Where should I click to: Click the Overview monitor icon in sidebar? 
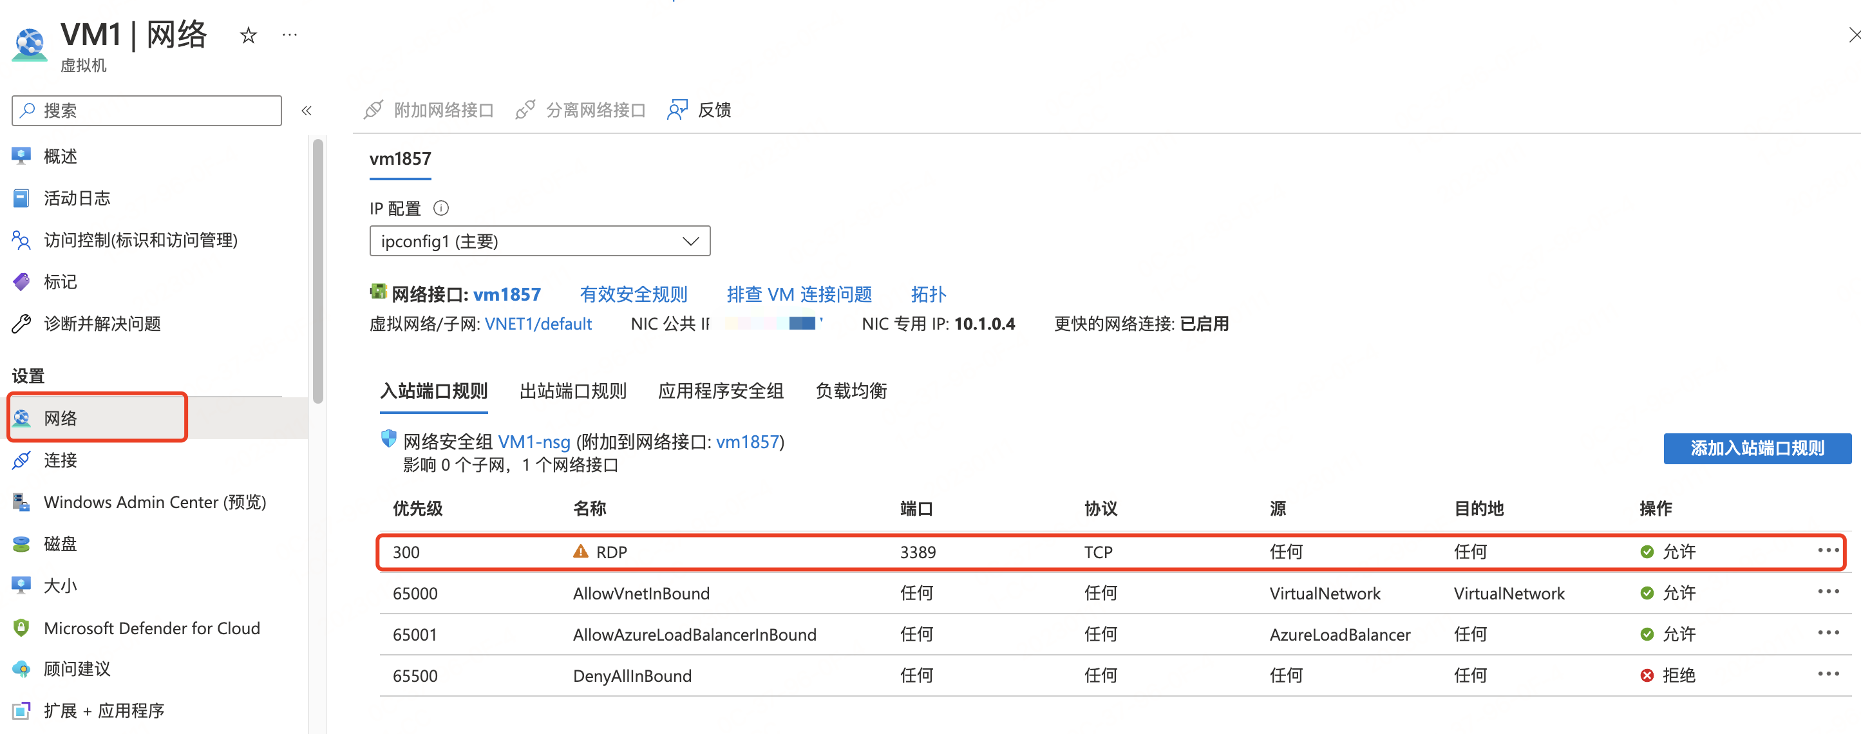(22, 156)
